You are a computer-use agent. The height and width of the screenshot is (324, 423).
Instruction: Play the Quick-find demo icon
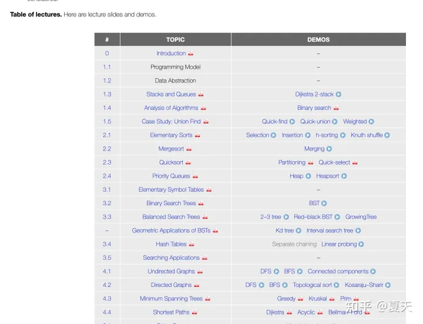click(292, 122)
